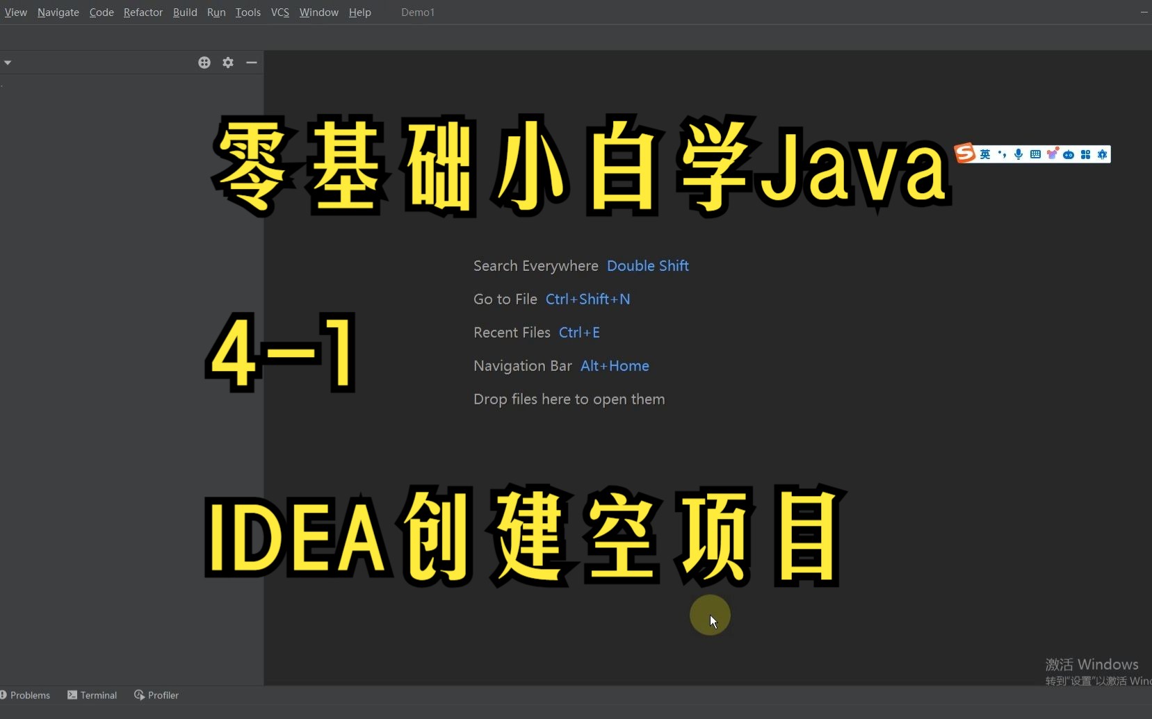1152x719 pixels.
Task: Open the Window menu
Action: (x=319, y=13)
